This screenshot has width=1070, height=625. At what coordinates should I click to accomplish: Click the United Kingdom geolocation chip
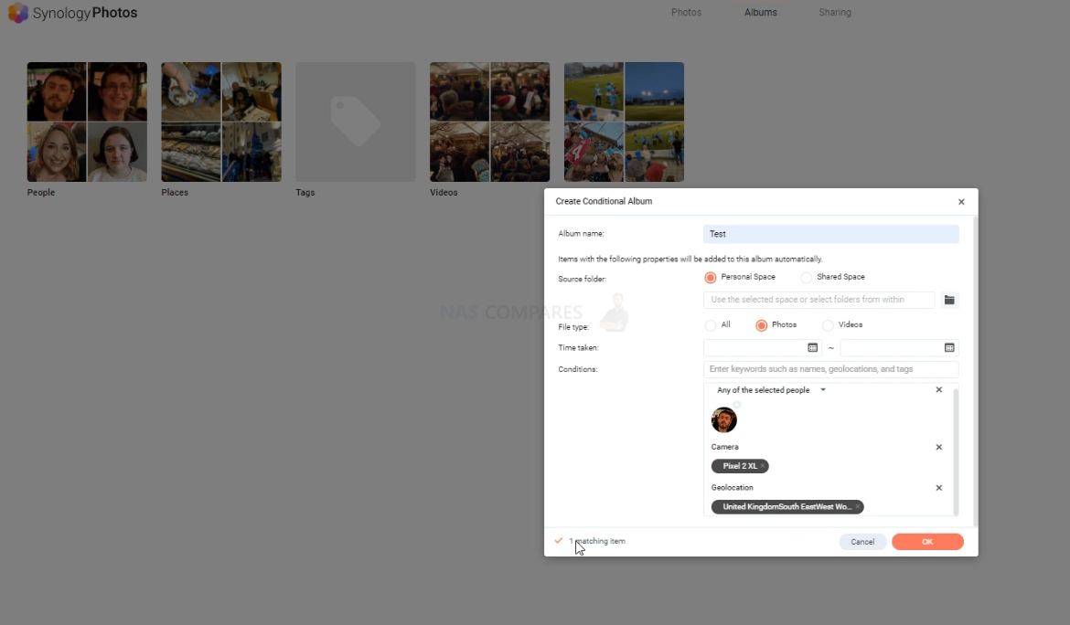[x=787, y=507]
